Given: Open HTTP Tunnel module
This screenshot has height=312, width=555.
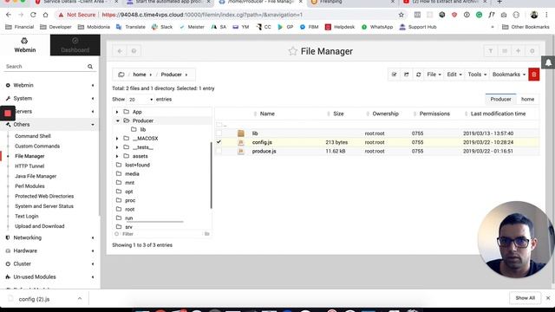Looking at the screenshot, I should [x=29, y=166].
